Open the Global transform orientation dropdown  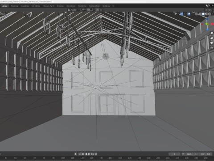point(74,10)
